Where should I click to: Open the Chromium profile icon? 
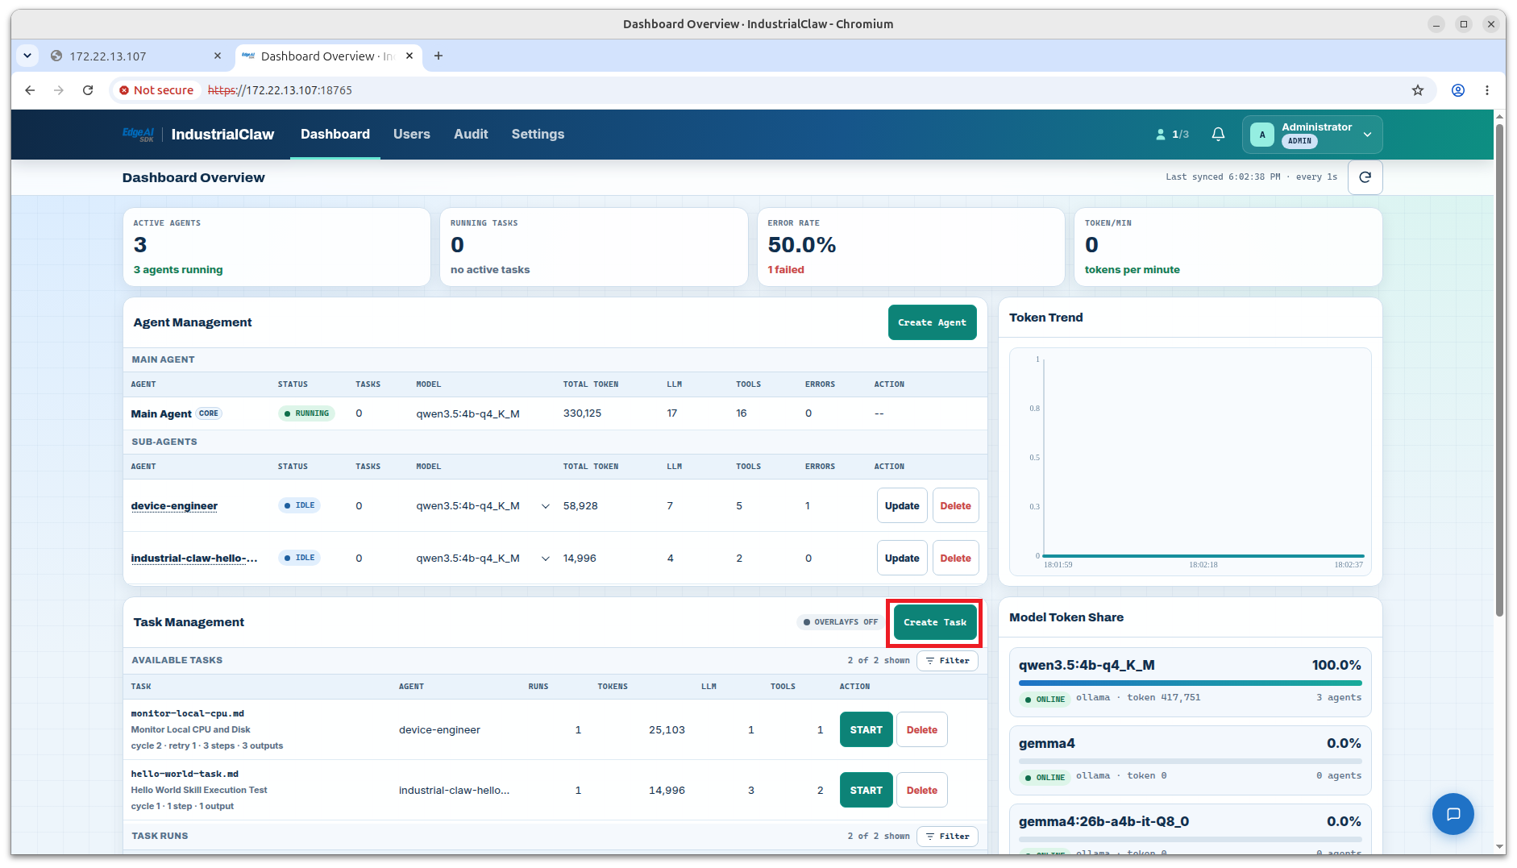(x=1457, y=90)
